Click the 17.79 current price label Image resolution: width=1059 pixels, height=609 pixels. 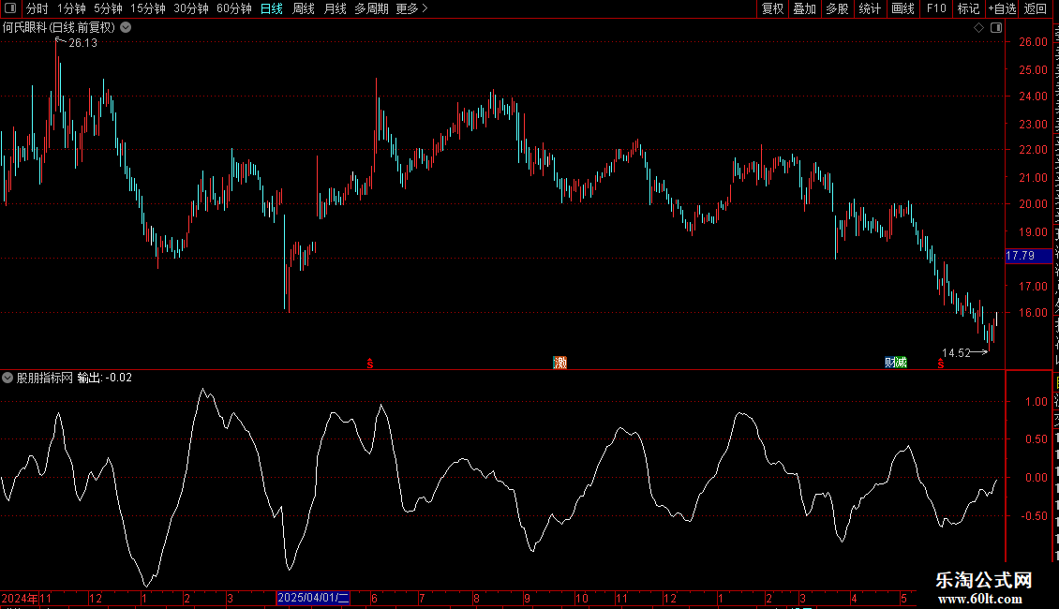point(1029,256)
